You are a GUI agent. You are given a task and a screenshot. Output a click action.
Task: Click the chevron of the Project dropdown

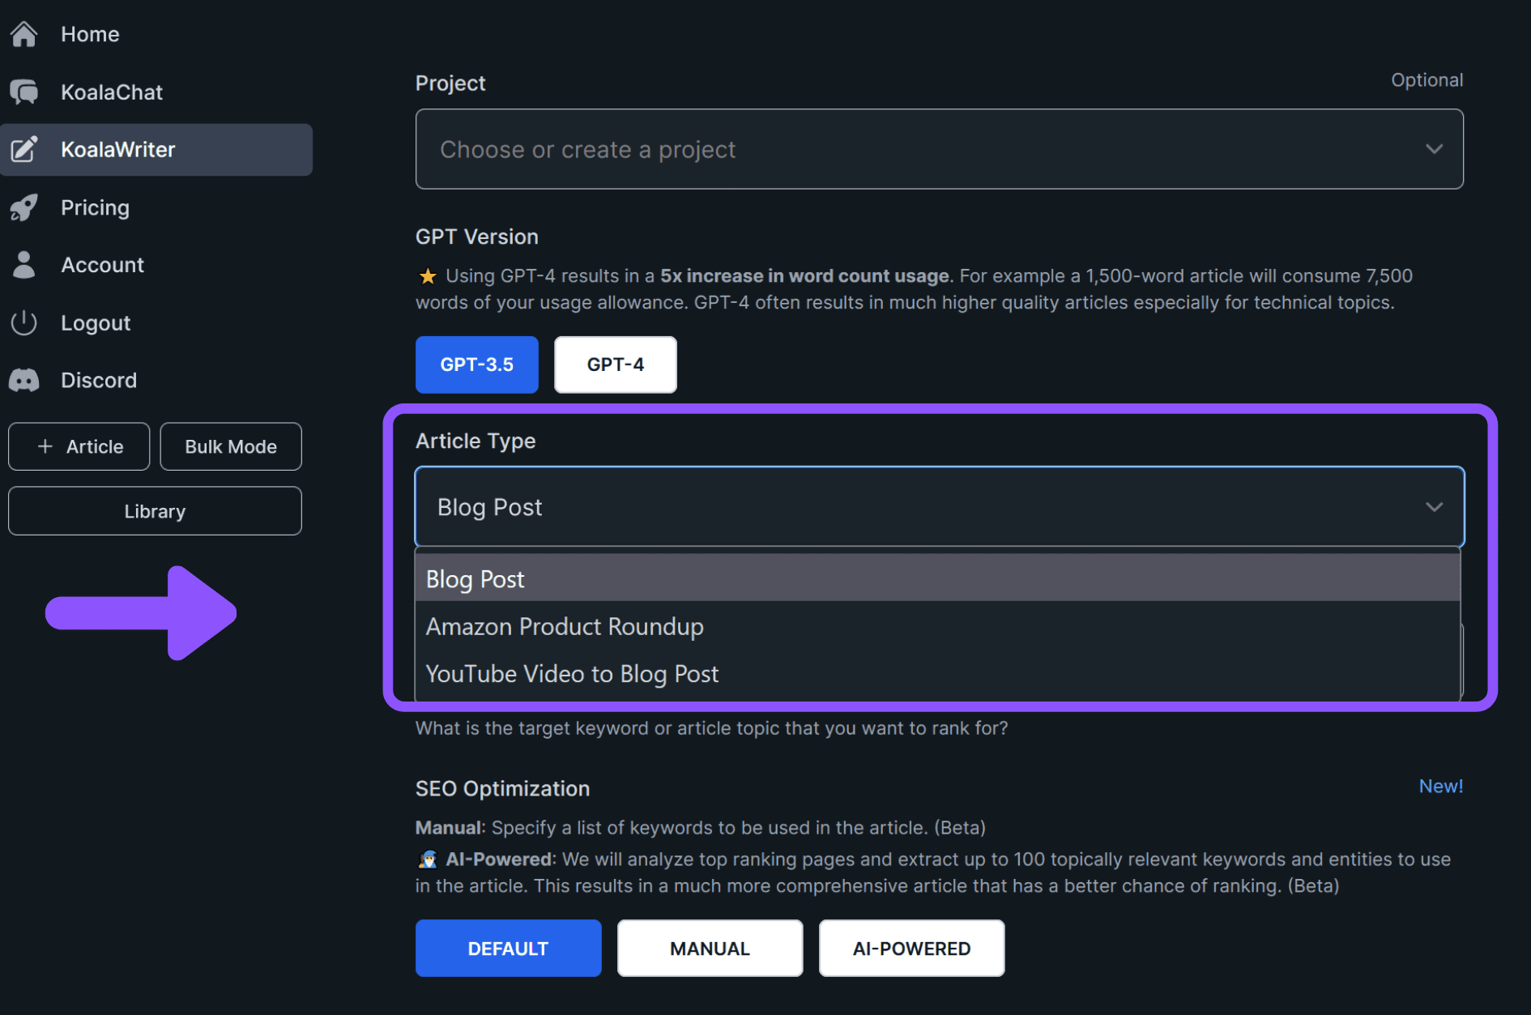(x=1434, y=149)
